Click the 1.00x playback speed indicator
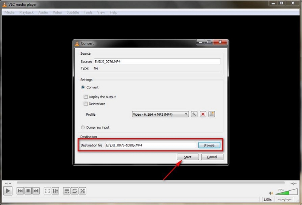302x205 pixels. [x=268, y=200]
